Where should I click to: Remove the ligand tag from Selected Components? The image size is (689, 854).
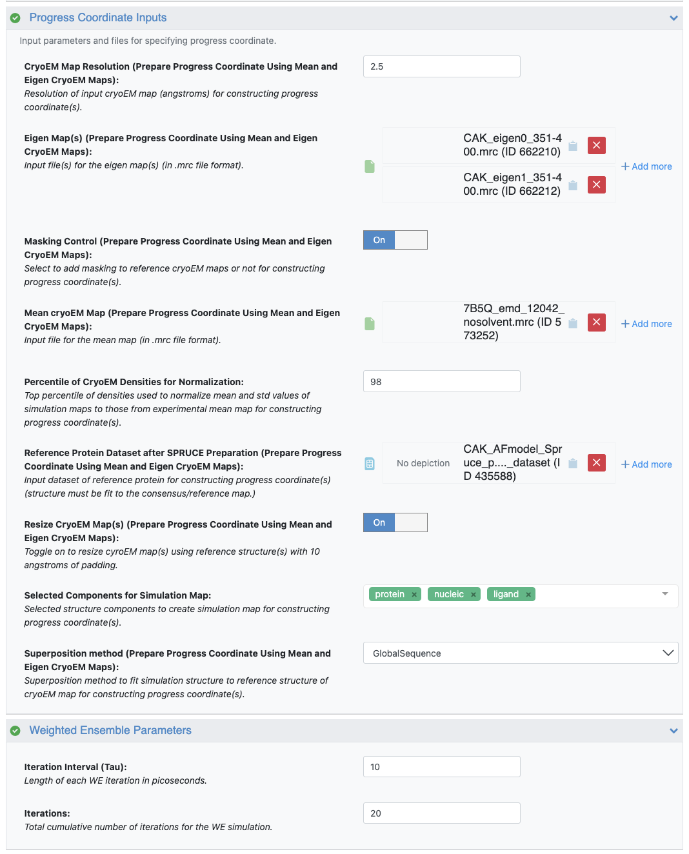coord(528,595)
